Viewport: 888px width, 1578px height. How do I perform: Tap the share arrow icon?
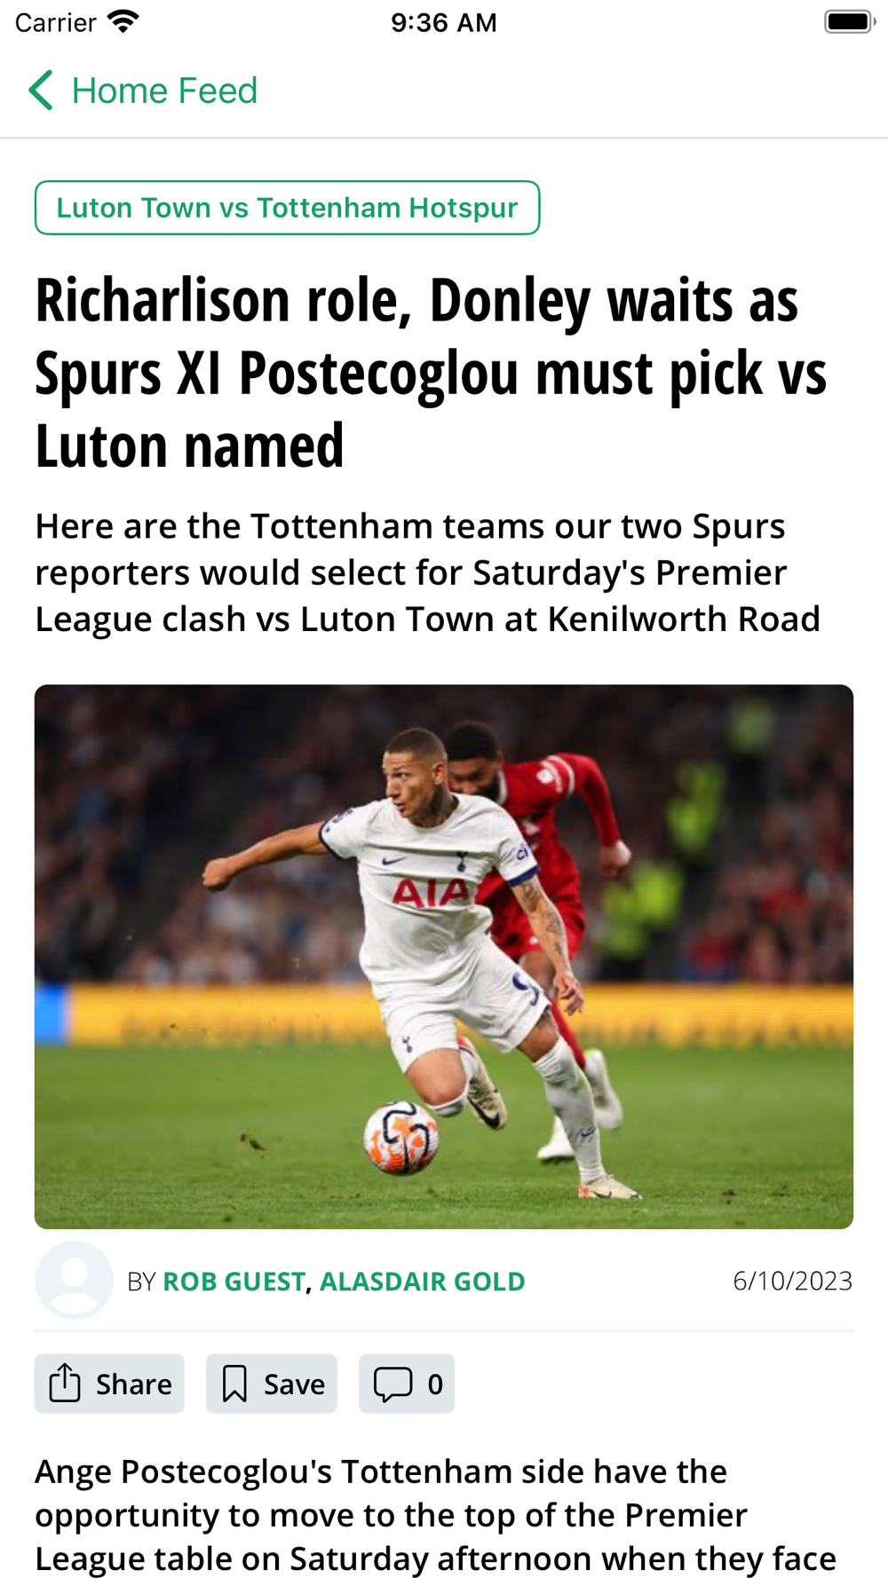coord(65,1383)
